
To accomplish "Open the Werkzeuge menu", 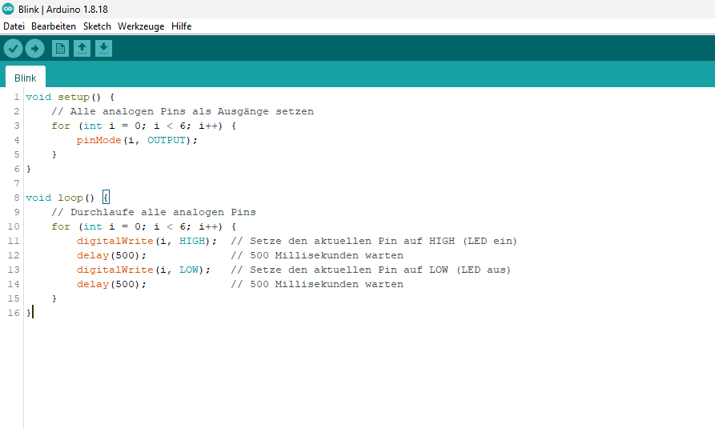I will [x=141, y=26].
